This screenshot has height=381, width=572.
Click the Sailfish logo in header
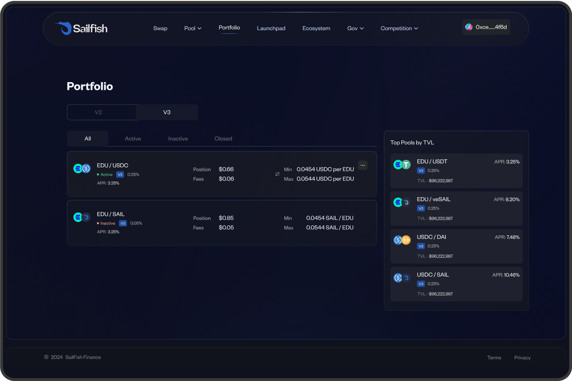[81, 28]
